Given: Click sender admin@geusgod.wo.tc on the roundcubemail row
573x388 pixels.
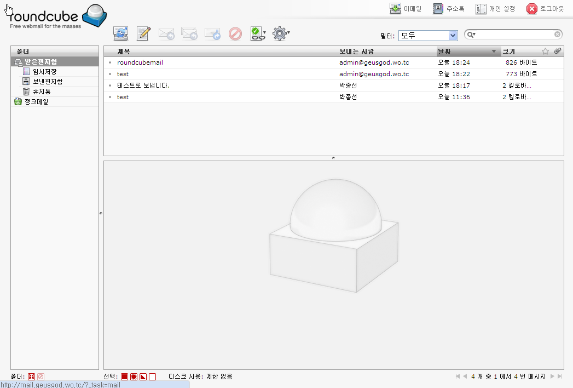Looking at the screenshot, I should point(374,62).
